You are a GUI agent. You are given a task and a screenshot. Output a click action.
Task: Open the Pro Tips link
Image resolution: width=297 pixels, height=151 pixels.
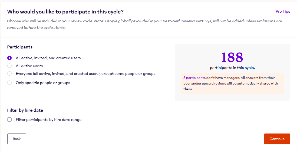(x=283, y=11)
